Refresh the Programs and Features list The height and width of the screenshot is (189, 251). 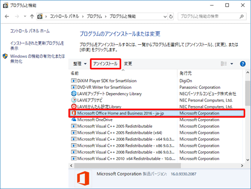(171, 17)
